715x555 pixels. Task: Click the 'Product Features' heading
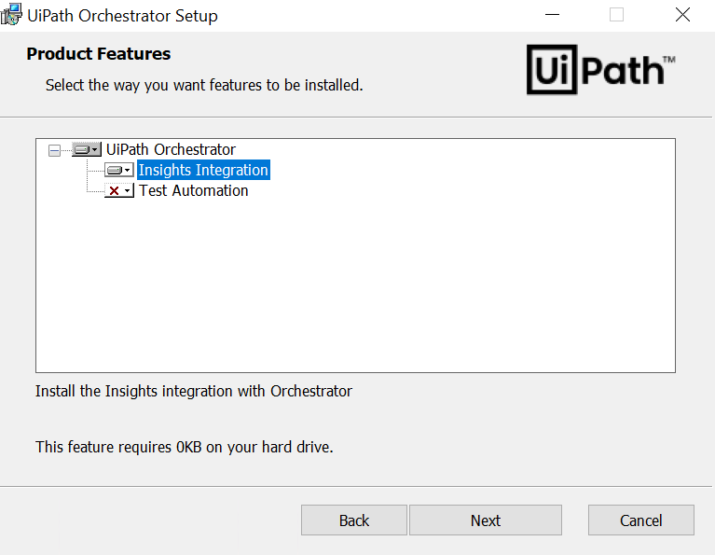pyautogui.click(x=99, y=54)
